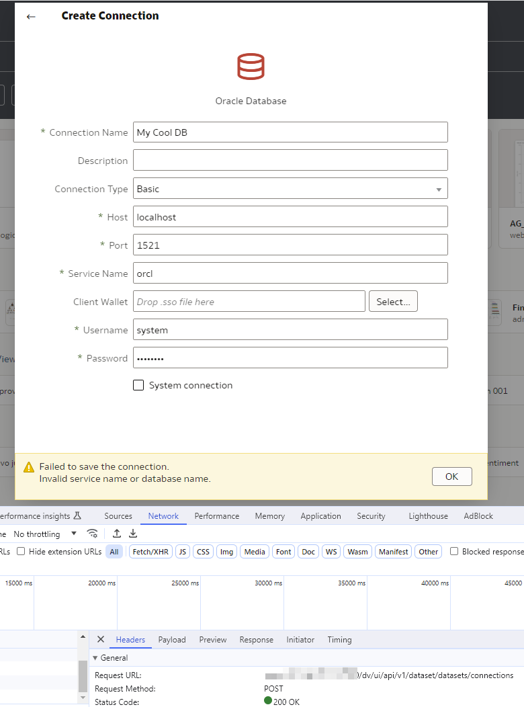Open the Initiator tab
524x707 pixels.
[x=300, y=639]
